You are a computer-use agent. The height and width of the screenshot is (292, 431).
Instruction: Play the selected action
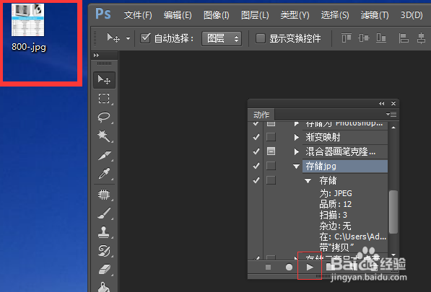(310, 267)
